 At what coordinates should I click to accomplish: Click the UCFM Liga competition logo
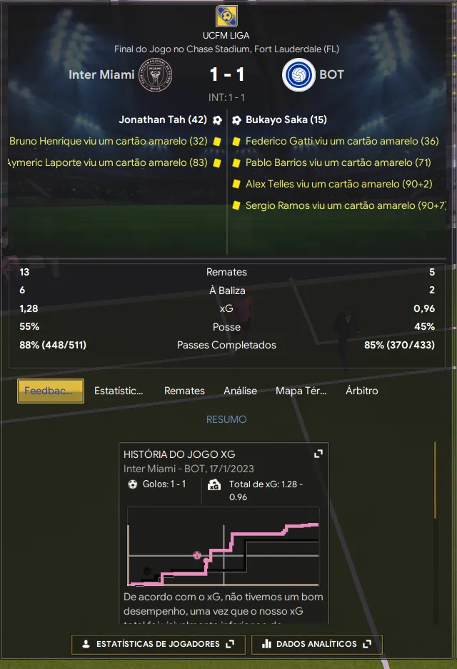click(x=226, y=16)
